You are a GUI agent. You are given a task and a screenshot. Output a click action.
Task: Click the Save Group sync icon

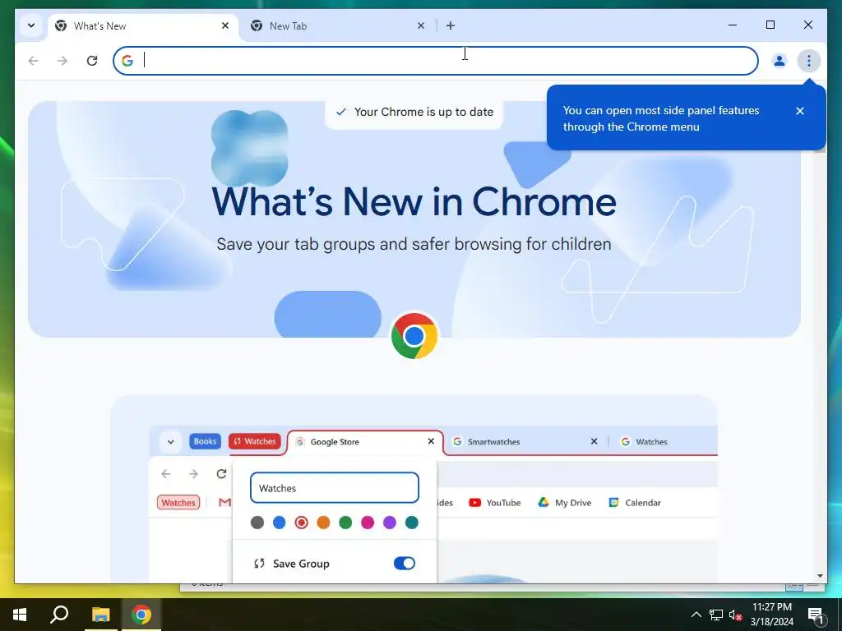click(x=259, y=564)
